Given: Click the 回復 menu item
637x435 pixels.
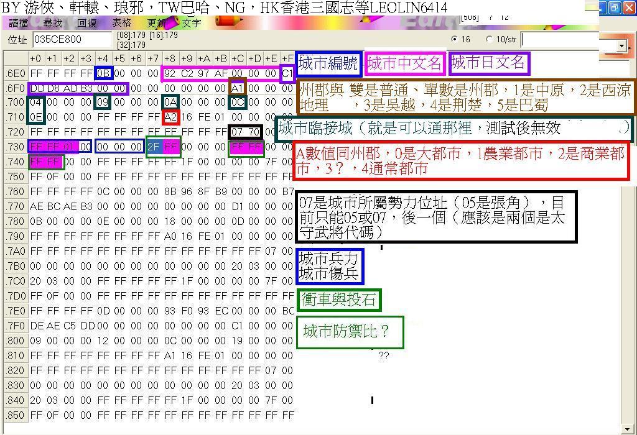Looking at the screenshot, I should click(x=87, y=23).
